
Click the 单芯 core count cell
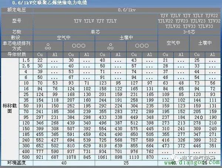point(95,32)
